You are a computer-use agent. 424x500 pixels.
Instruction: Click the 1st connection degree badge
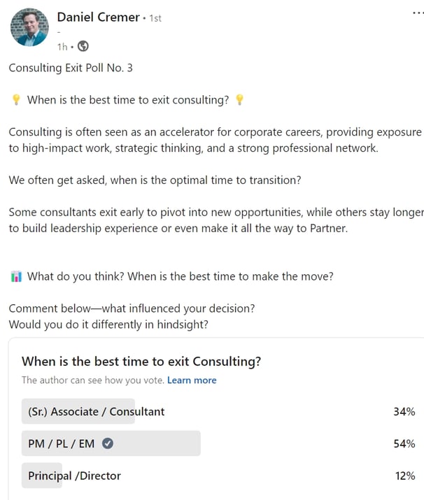155,18
